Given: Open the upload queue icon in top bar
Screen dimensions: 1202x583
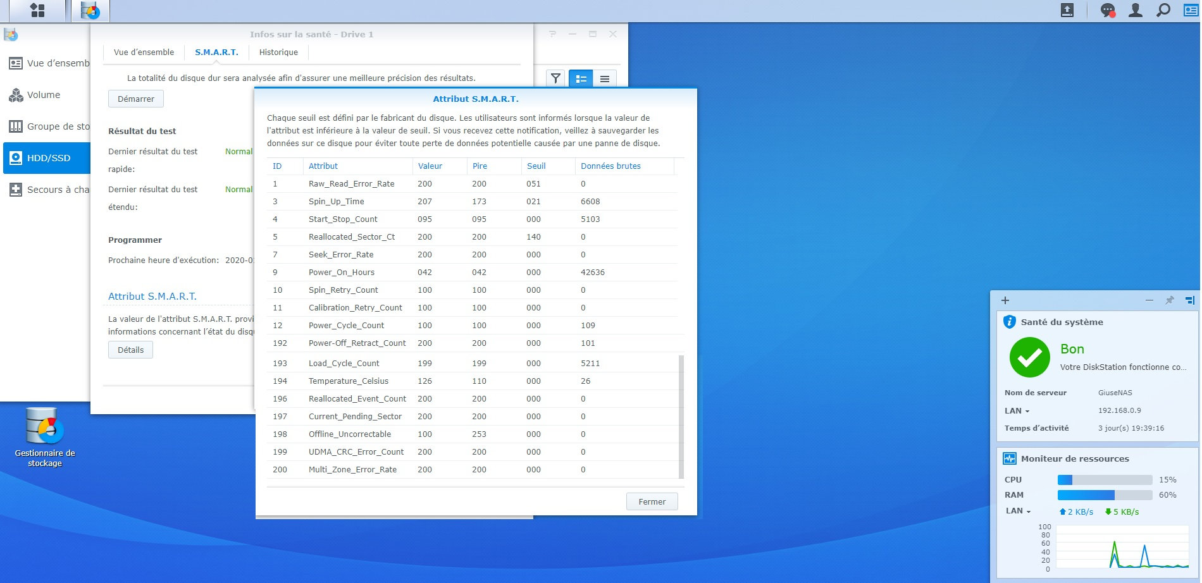Looking at the screenshot, I should (1067, 10).
